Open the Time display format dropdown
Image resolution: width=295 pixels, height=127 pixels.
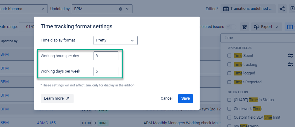pos(115,40)
